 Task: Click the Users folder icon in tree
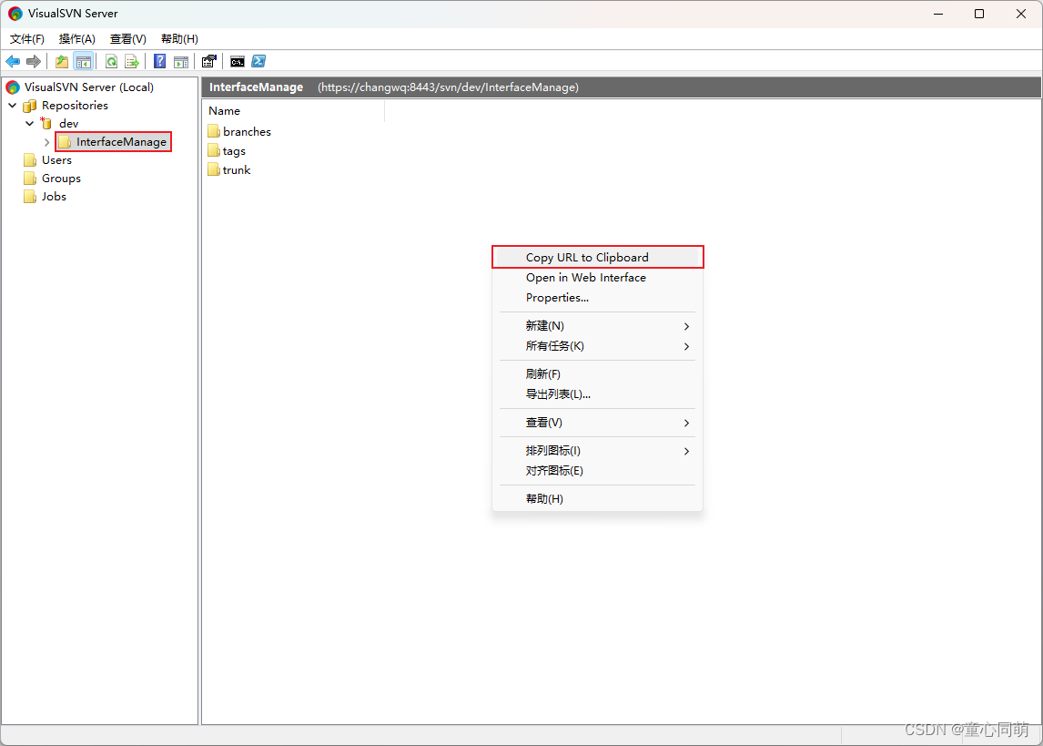tap(30, 159)
